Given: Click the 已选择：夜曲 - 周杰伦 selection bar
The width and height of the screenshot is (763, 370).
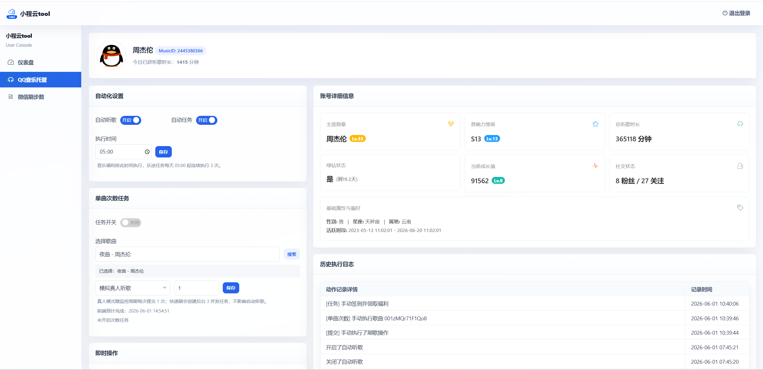Looking at the screenshot, I should [198, 271].
